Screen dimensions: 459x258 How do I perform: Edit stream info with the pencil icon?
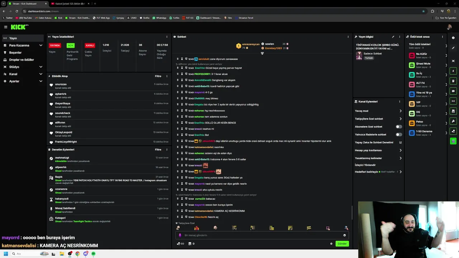[x=393, y=37]
